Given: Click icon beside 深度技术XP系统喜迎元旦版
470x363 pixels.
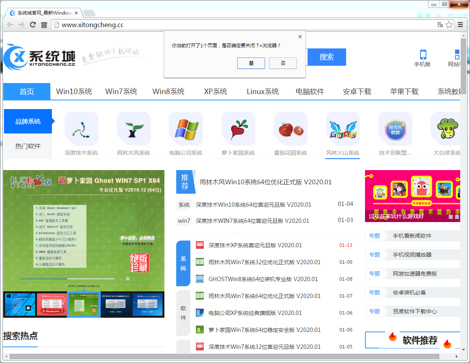Looking at the screenshot, I should (200, 245).
